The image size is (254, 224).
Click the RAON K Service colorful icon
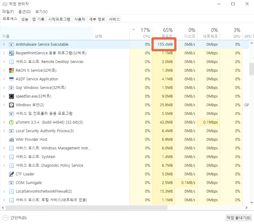click(x=11, y=70)
